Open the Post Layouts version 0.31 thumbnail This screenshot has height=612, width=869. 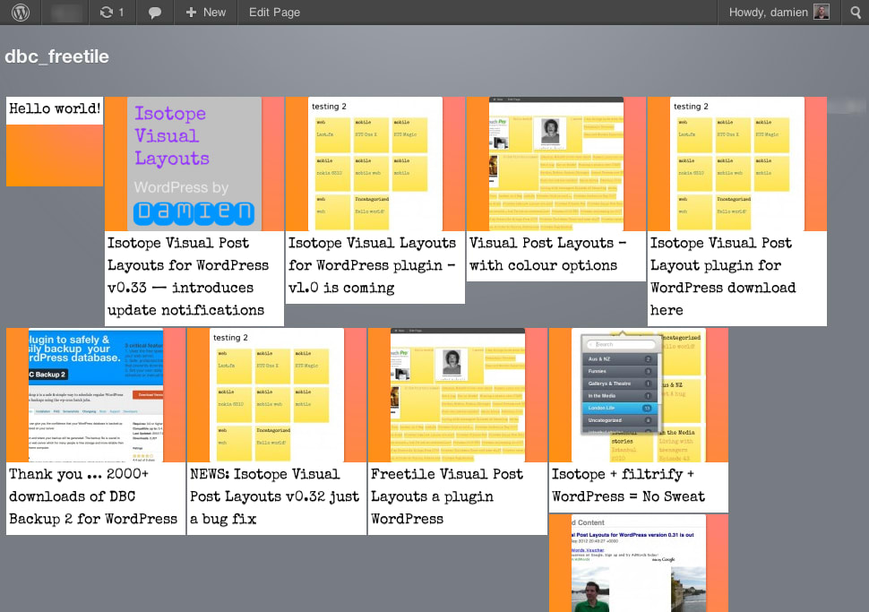click(x=639, y=564)
